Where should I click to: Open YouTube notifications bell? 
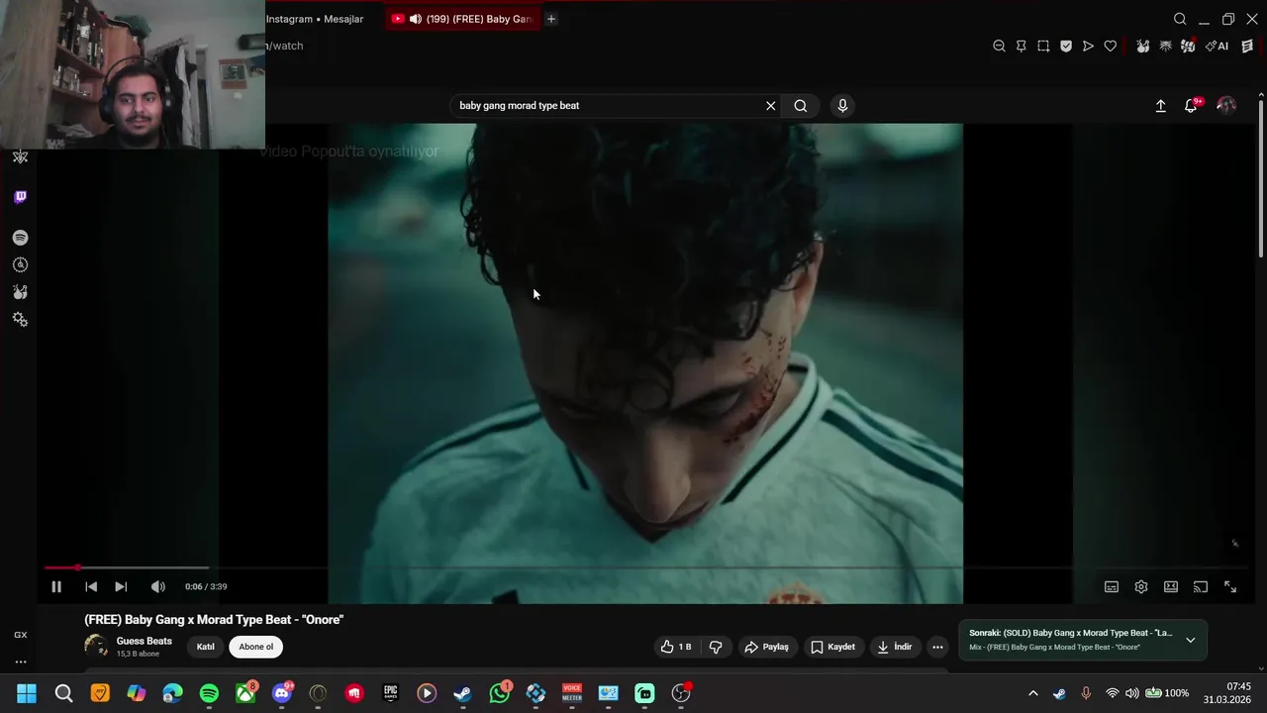(x=1192, y=105)
